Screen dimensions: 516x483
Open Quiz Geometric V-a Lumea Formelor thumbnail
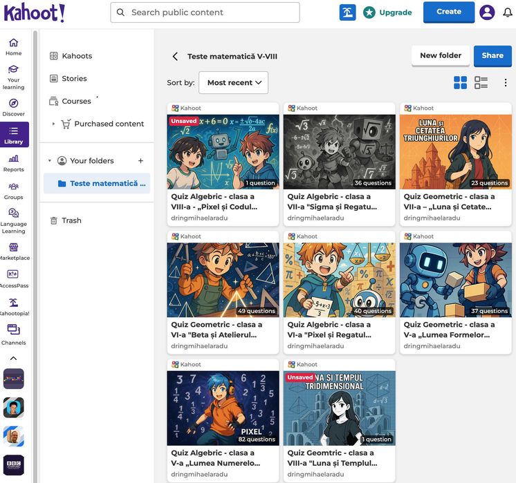[455, 280]
